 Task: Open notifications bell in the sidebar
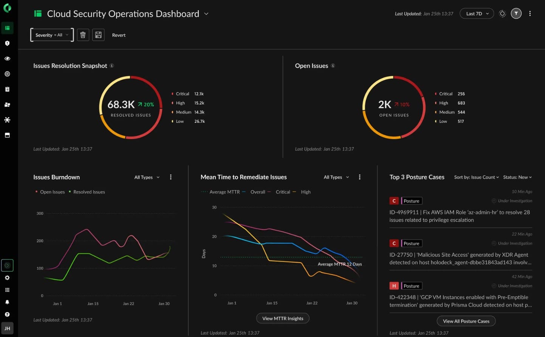tap(7, 302)
